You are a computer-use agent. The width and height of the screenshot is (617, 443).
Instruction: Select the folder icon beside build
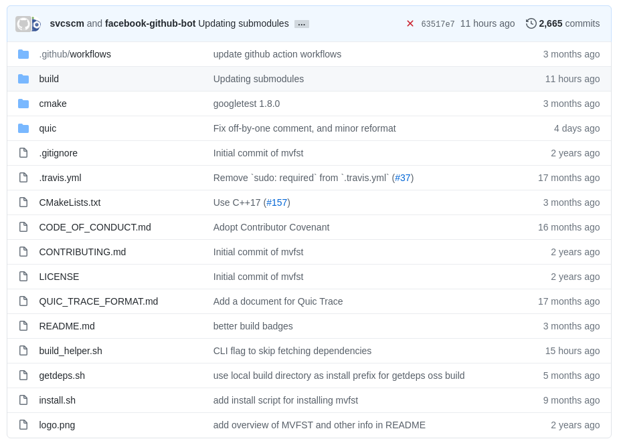pos(23,78)
